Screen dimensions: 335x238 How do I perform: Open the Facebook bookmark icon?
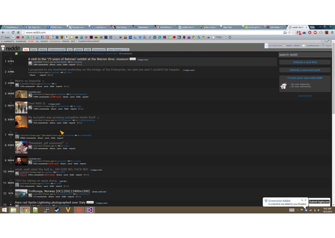pos(42,38)
